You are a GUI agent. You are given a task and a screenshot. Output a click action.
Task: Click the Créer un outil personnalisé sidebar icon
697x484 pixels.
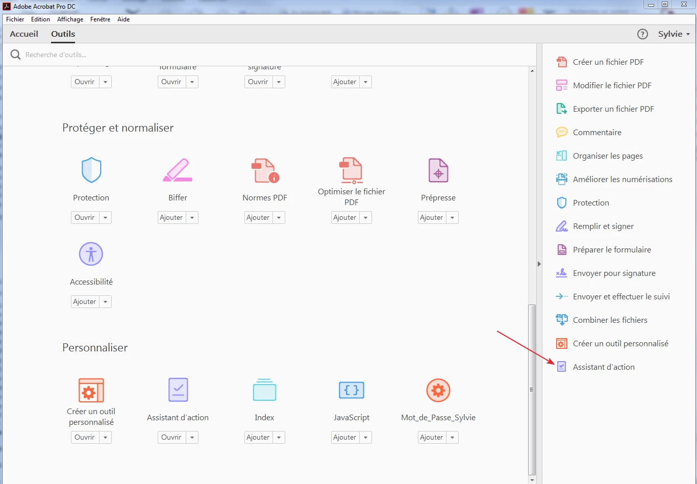(x=561, y=343)
